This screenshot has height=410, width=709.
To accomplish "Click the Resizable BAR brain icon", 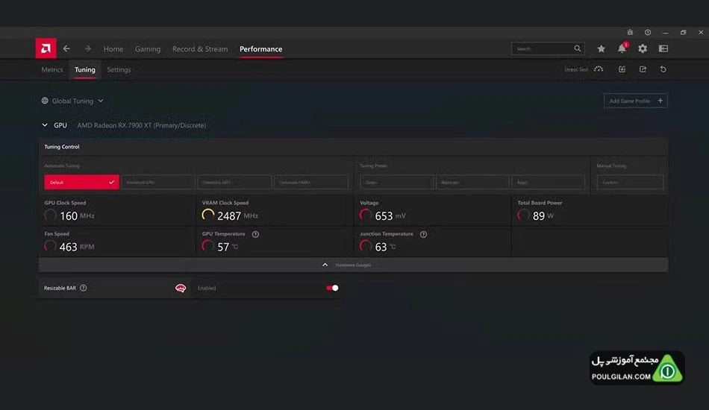I will click(181, 288).
